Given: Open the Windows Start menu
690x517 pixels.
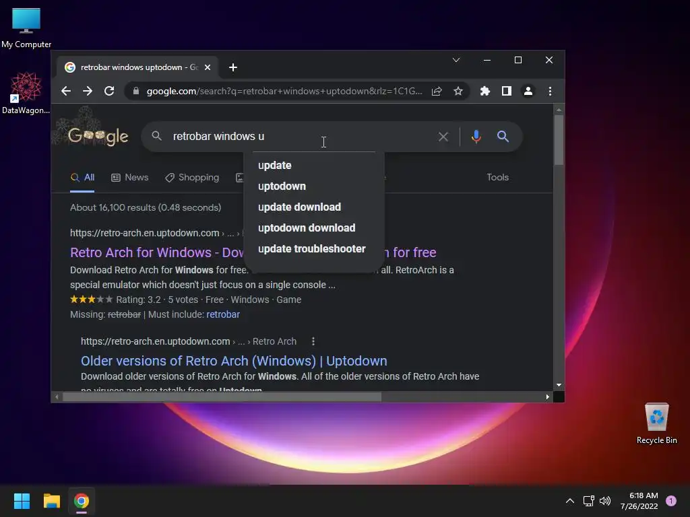Looking at the screenshot, I should coord(22,501).
